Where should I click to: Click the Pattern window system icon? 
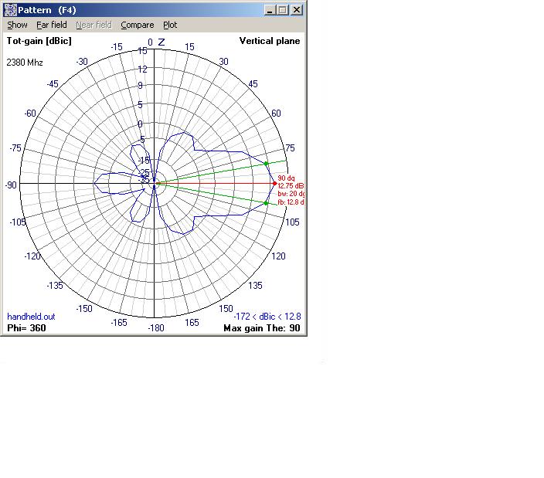pos(9,10)
